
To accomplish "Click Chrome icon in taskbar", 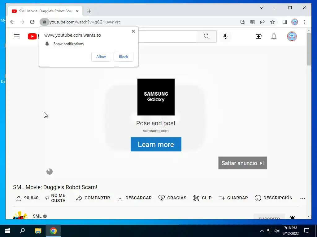I will click(x=53, y=231).
